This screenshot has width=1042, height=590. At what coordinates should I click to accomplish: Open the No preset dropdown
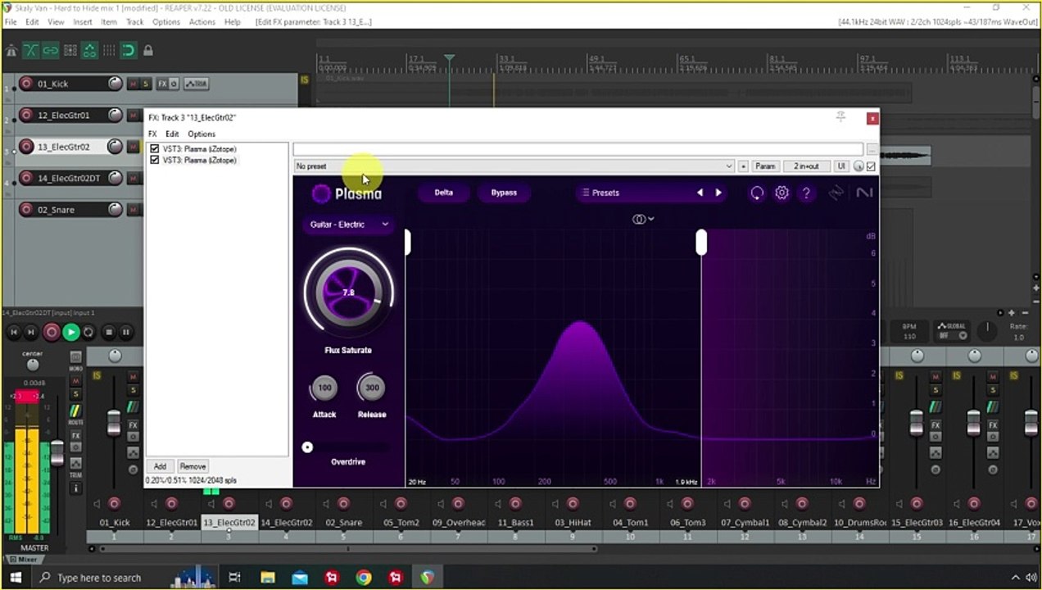click(x=514, y=166)
